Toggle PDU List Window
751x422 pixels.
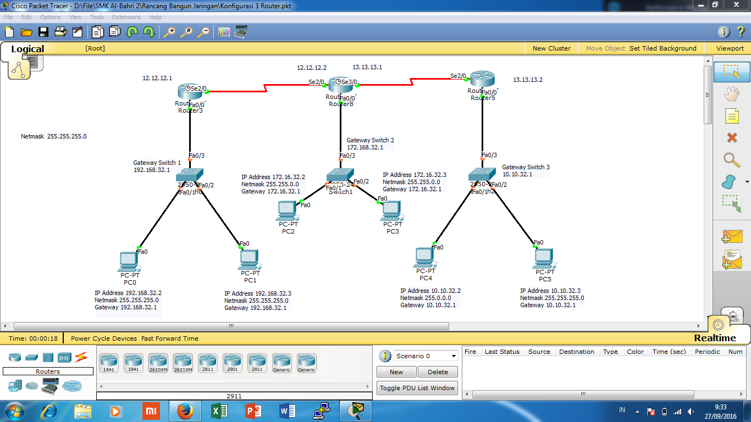pyautogui.click(x=417, y=388)
